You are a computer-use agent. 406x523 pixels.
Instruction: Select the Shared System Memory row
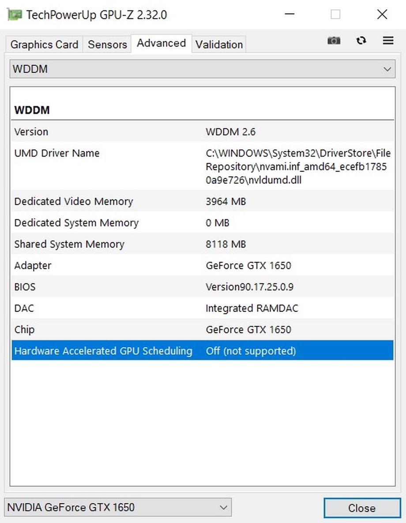pyautogui.click(x=203, y=244)
